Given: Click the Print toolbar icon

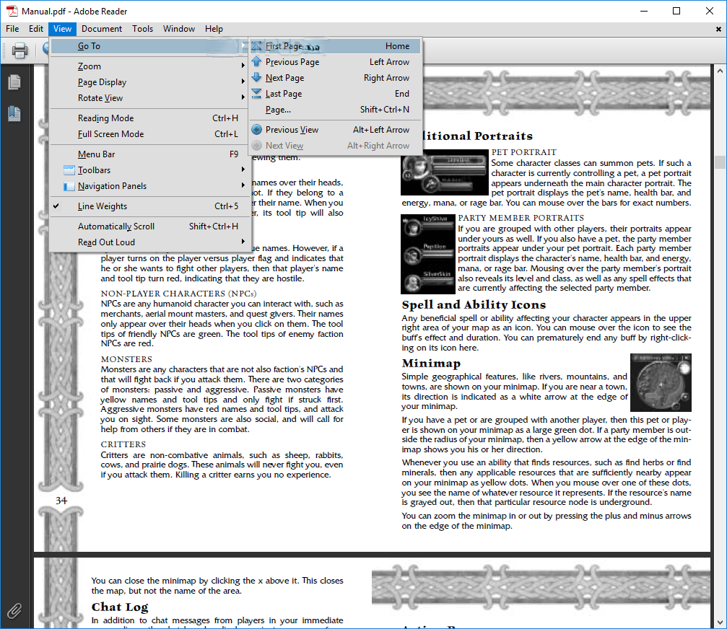Looking at the screenshot, I should click(x=19, y=50).
